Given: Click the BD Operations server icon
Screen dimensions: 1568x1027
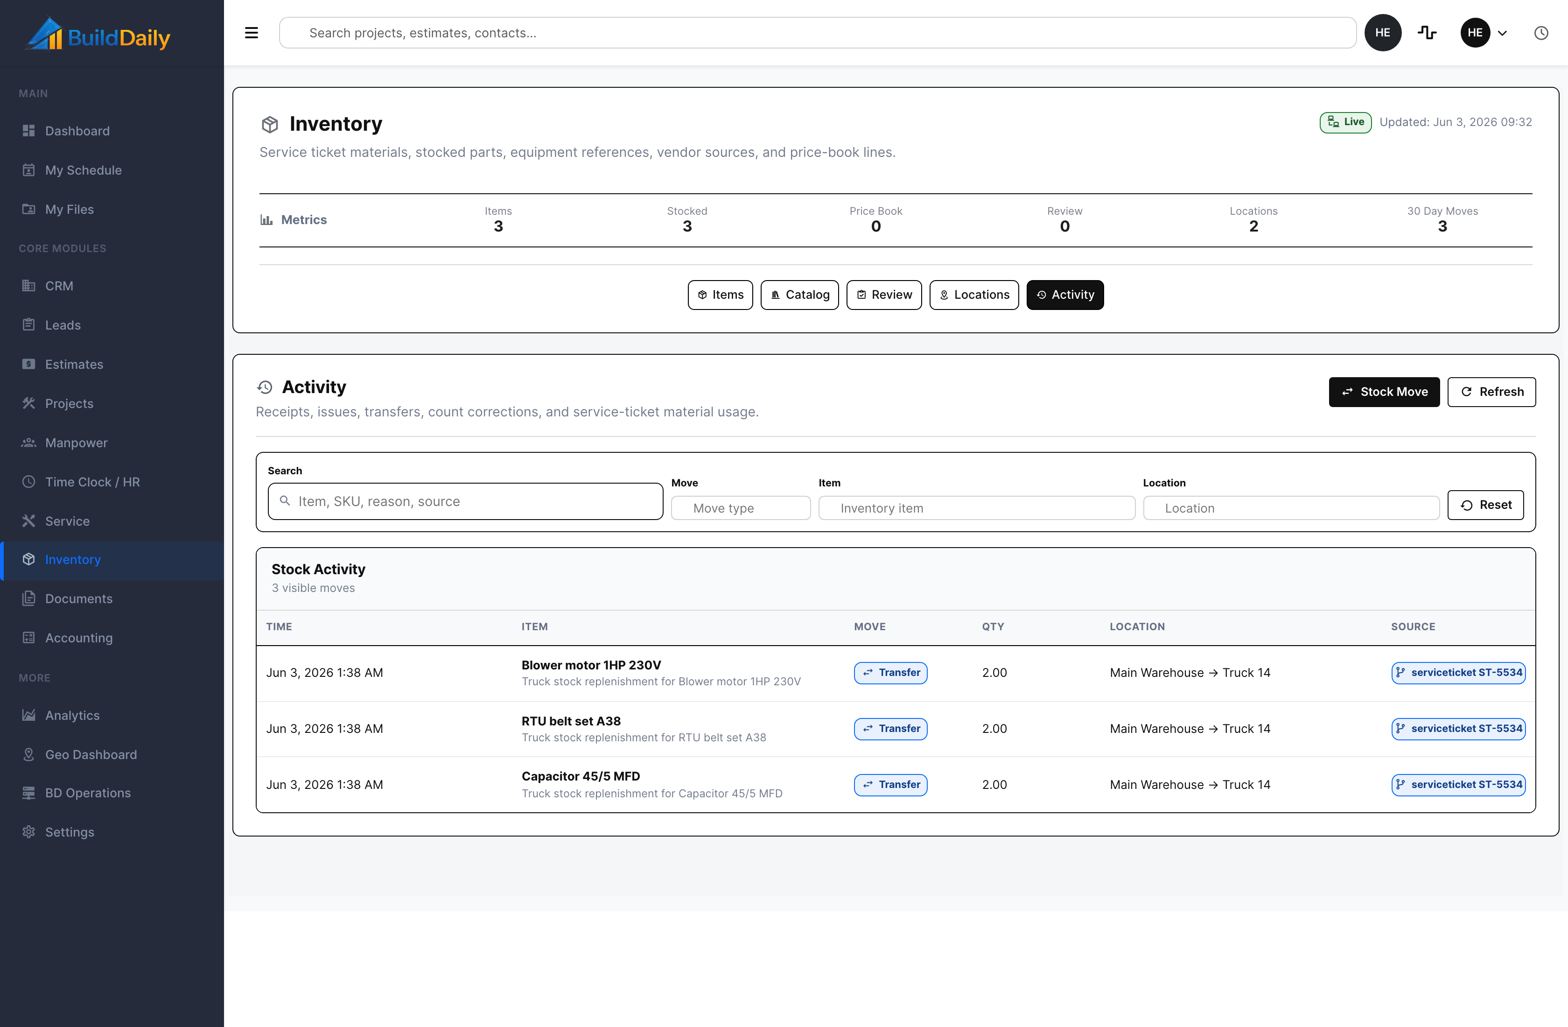Looking at the screenshot, I should (28, 793).
